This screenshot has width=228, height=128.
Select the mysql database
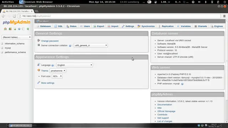tap(8, 48)
